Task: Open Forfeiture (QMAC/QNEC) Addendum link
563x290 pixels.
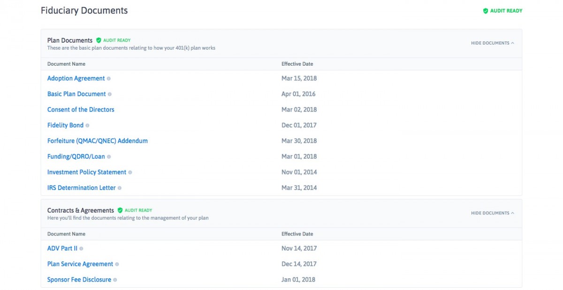Action: point(97,141)
